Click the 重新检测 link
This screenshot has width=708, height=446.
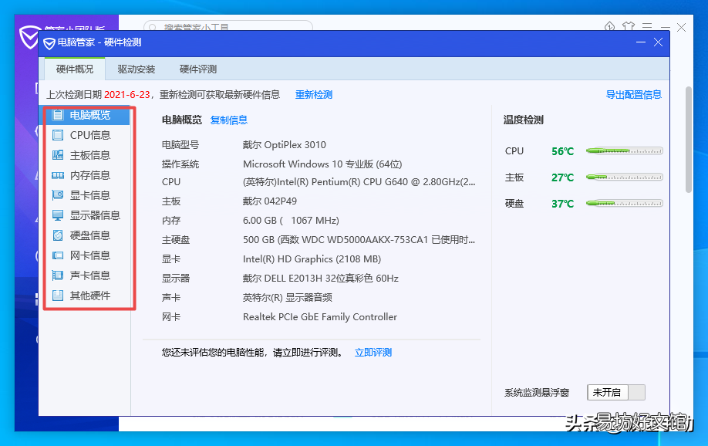click(314, 95)
